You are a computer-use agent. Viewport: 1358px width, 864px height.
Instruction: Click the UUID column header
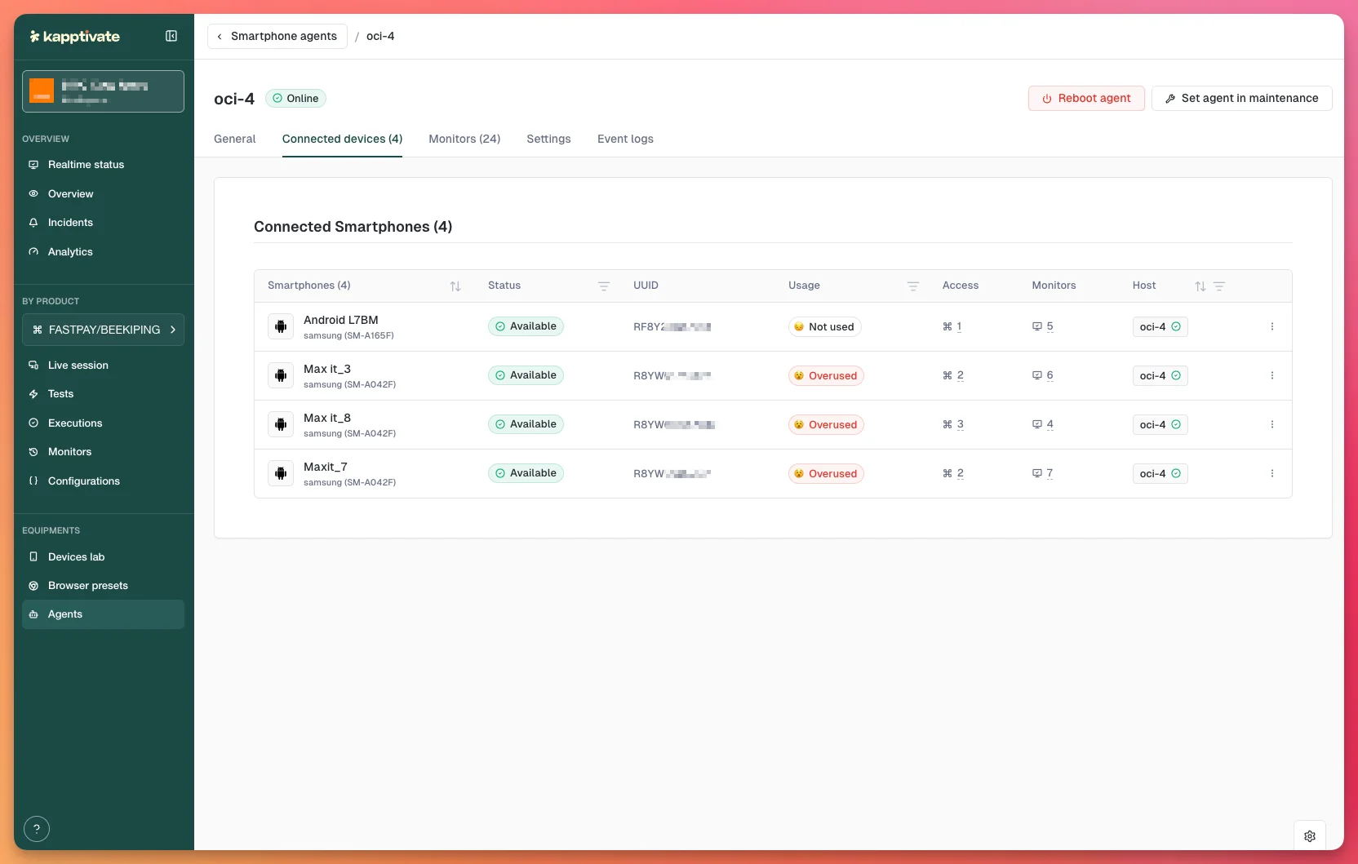646,286
